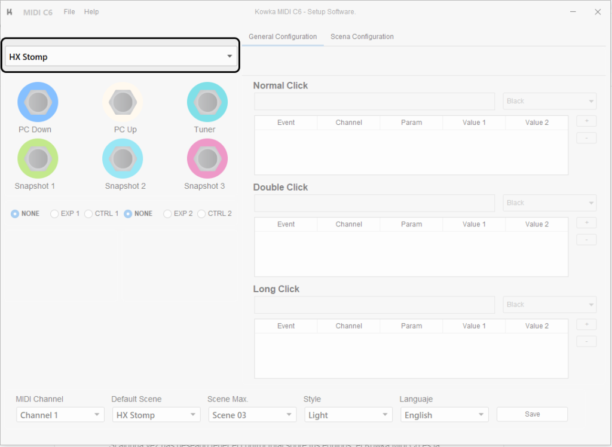Select the PC Up footswitch icon

(x=123, y=102)
